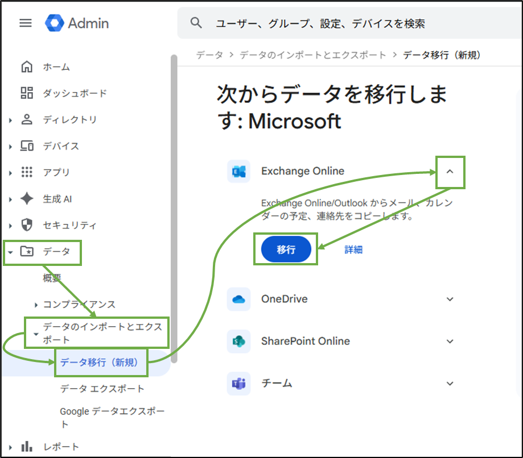Open the 詳細 link
The image size is (523, 458).
(353, 249)
